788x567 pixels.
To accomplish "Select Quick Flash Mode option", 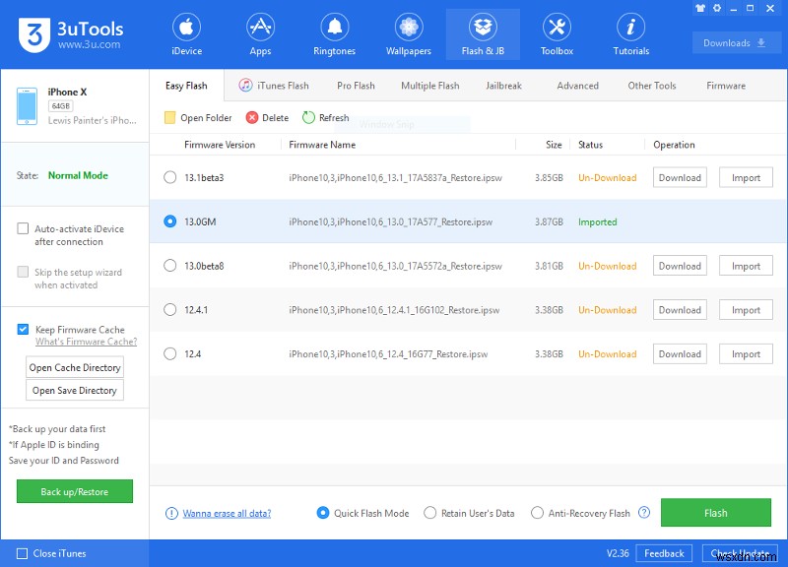I will (323, 513).
